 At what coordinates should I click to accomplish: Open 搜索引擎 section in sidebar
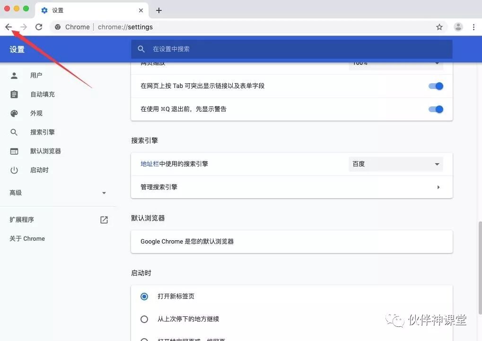43,132
